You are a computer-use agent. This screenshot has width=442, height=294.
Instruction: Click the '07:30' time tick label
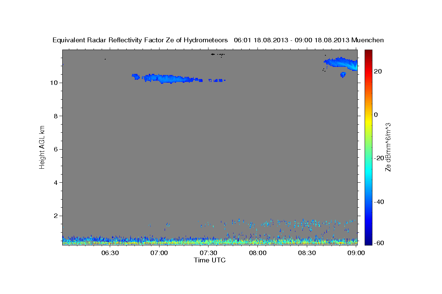[208, 253]
